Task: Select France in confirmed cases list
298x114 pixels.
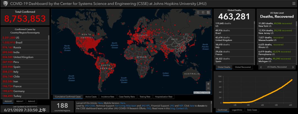Action: point(25,87)
